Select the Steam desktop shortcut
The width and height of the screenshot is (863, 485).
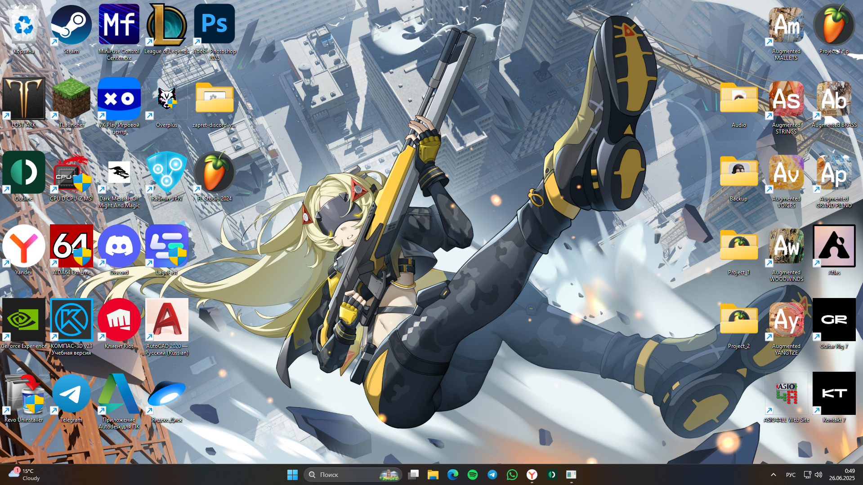(71, 29)
